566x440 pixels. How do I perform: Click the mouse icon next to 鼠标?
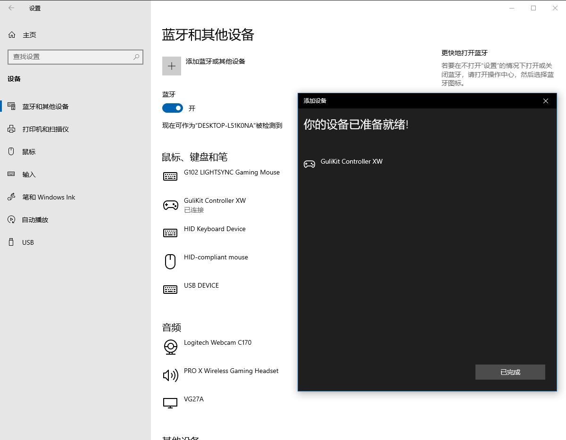click(x=11, y=151)
